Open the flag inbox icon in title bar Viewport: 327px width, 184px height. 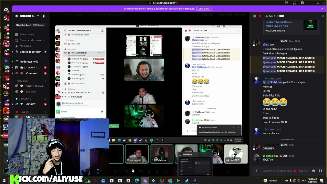[x=287, y=3]
